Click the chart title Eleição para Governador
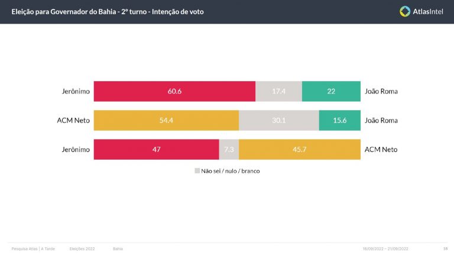The image size is (454, 255). coord(108,12)
